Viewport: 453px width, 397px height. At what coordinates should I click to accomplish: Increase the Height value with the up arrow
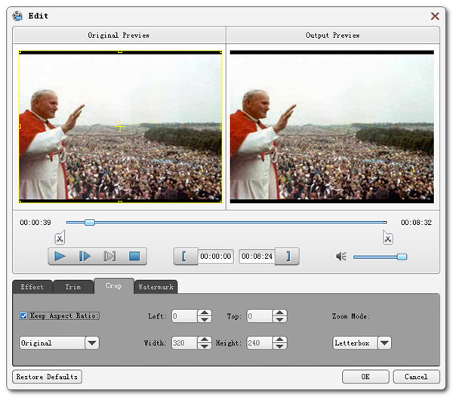click(279, 340)
